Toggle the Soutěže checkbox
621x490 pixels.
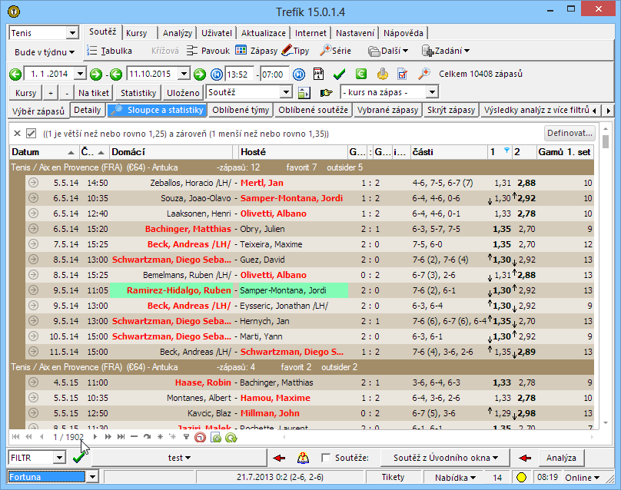[327, 458]
